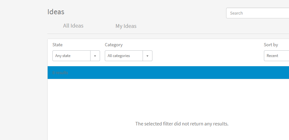This screenshot has width=289, height=140.
Task: Open the 'All categories' combo box
Action: pyautogui.click(x=124, y=56)
